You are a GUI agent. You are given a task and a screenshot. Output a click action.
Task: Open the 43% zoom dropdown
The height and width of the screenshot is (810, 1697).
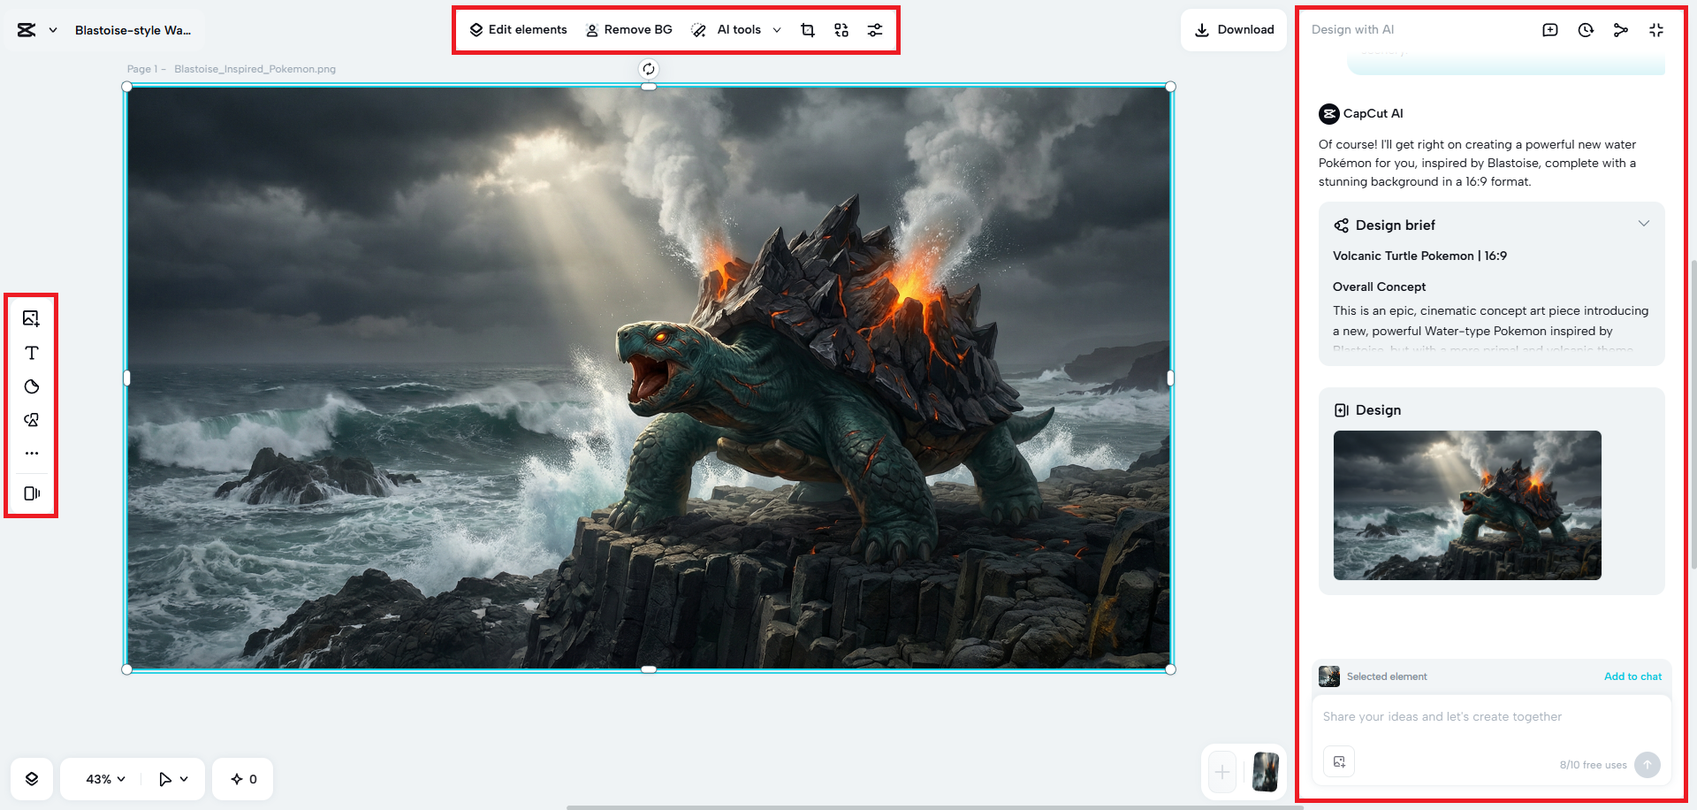[105, 779]
